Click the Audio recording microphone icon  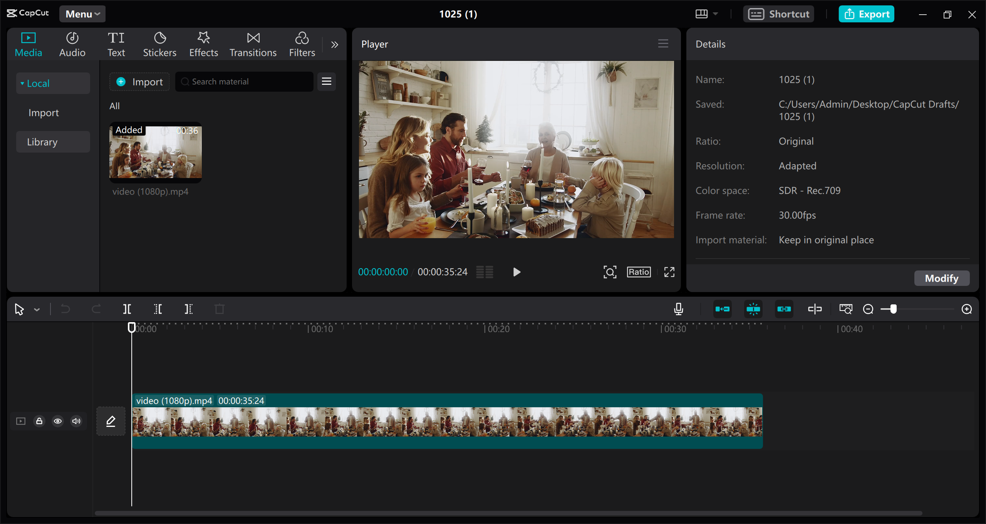point(679,309)
